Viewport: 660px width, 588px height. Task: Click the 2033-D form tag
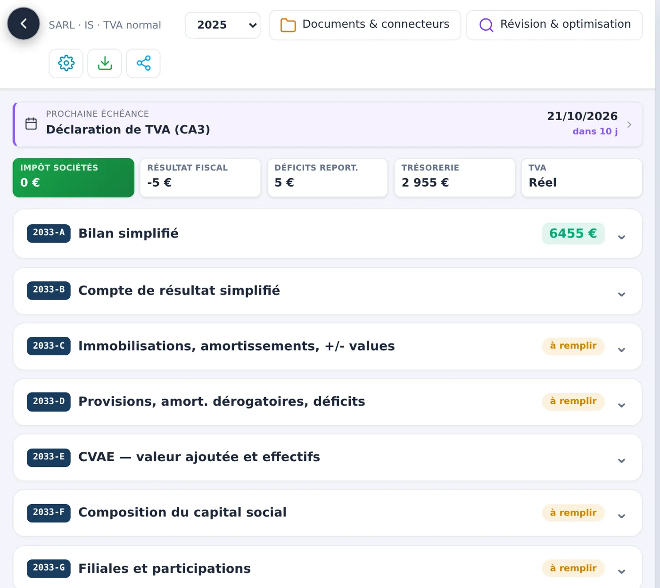coord(49,401)
